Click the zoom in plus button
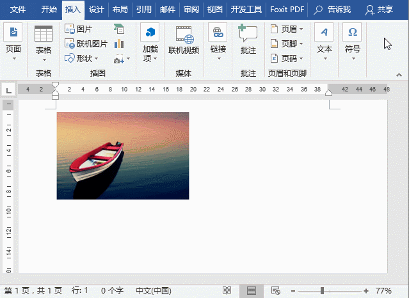409x298 pixels. tap(366, 291)
